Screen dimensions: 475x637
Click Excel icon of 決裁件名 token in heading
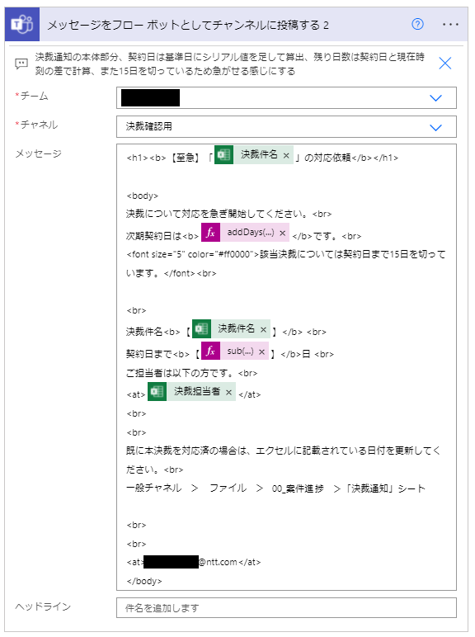pyautogui.click(x=223, y=155)
